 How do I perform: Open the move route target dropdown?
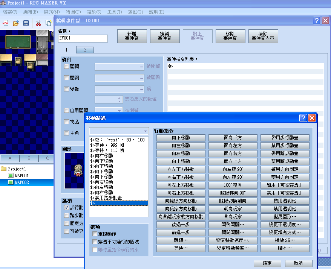click(119, 131)
